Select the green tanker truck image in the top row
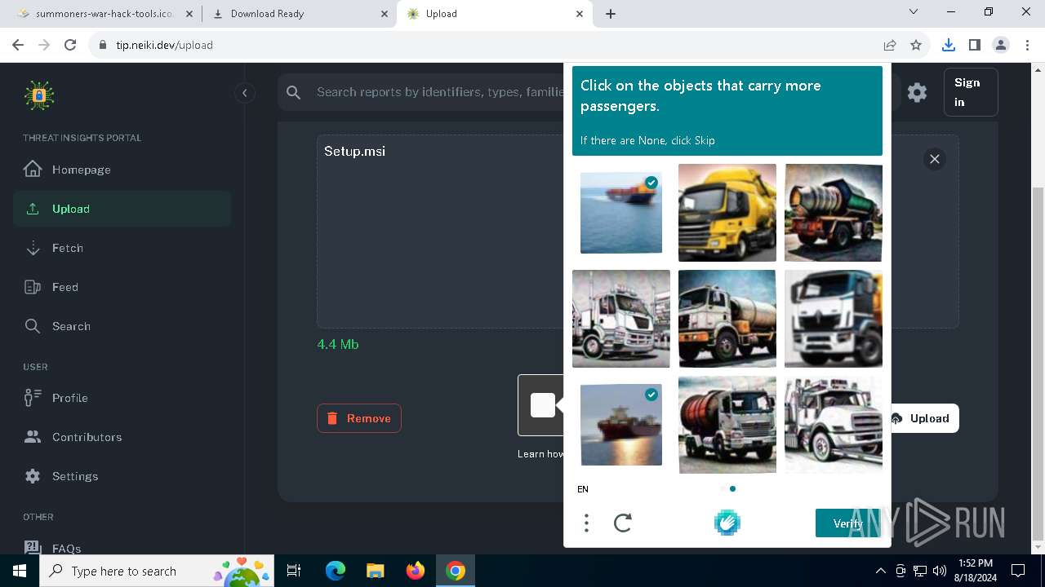 834,213
